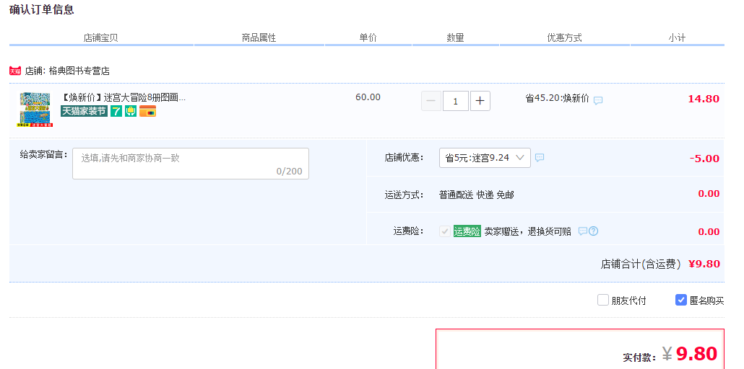Viewport: 744px width, 369px height.
Task: Click the 普通配送 快递 免邮 shipping text
Action: tap(477, 195)
